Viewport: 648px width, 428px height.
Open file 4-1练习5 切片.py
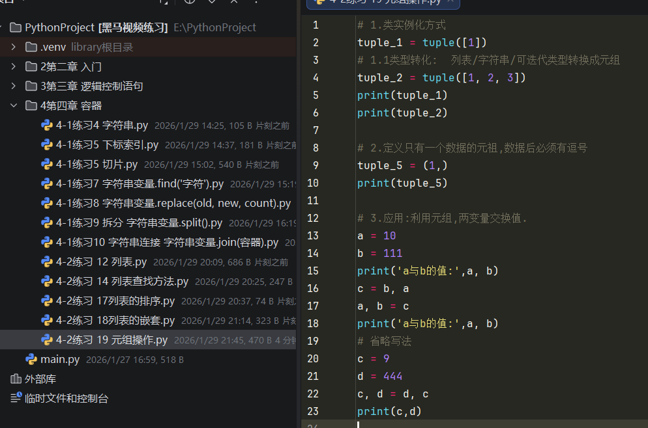pyautogui.click(x=96, y=164)
